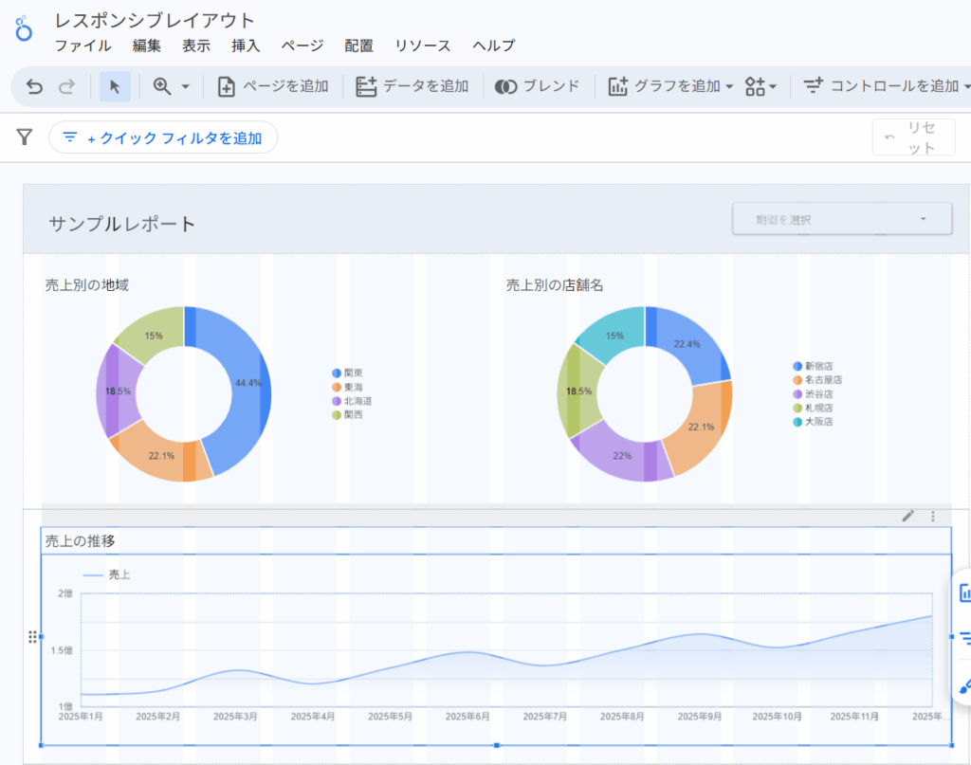
Task: Click the 売上別の地域 chart title
Action: pyautogui.click(x=87, y=284)
